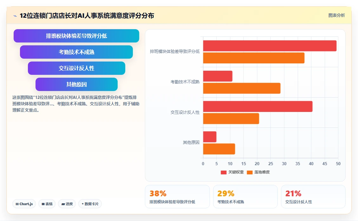
Task: Click orange bar for 考勤技术不成熟
Action: click(242, 88)
